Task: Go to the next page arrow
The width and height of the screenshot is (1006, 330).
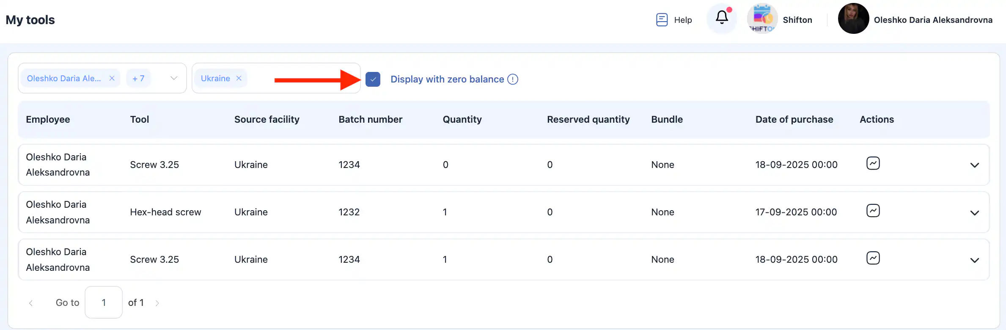Action: click(x=157, y=303)
